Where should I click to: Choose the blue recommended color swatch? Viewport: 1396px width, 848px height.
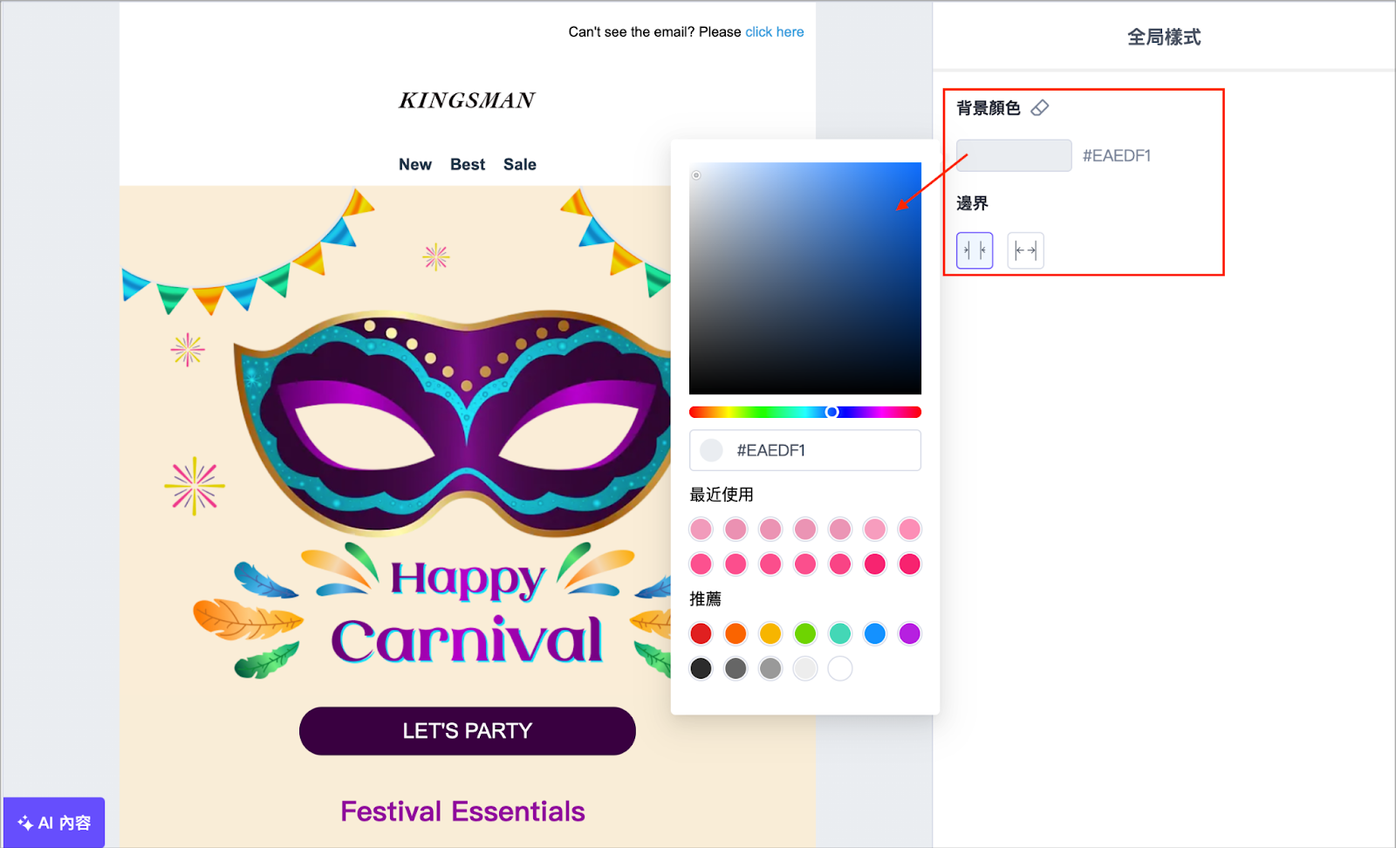[x=874, y=633]
